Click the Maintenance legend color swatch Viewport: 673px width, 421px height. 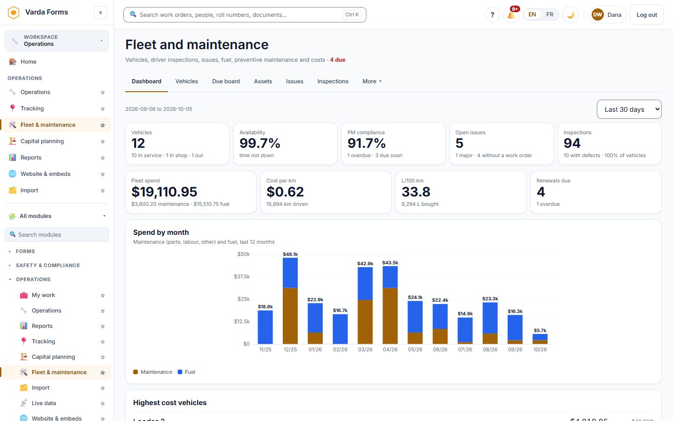[x=136, y=372]
